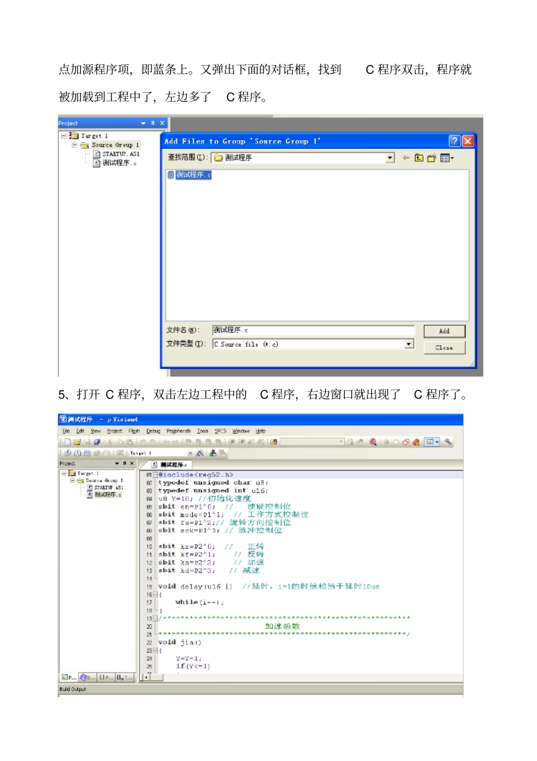This screenshot has height=761, width=537.
Task: Collapse Source Group 1 in upper Project tree
Action: 75,145
